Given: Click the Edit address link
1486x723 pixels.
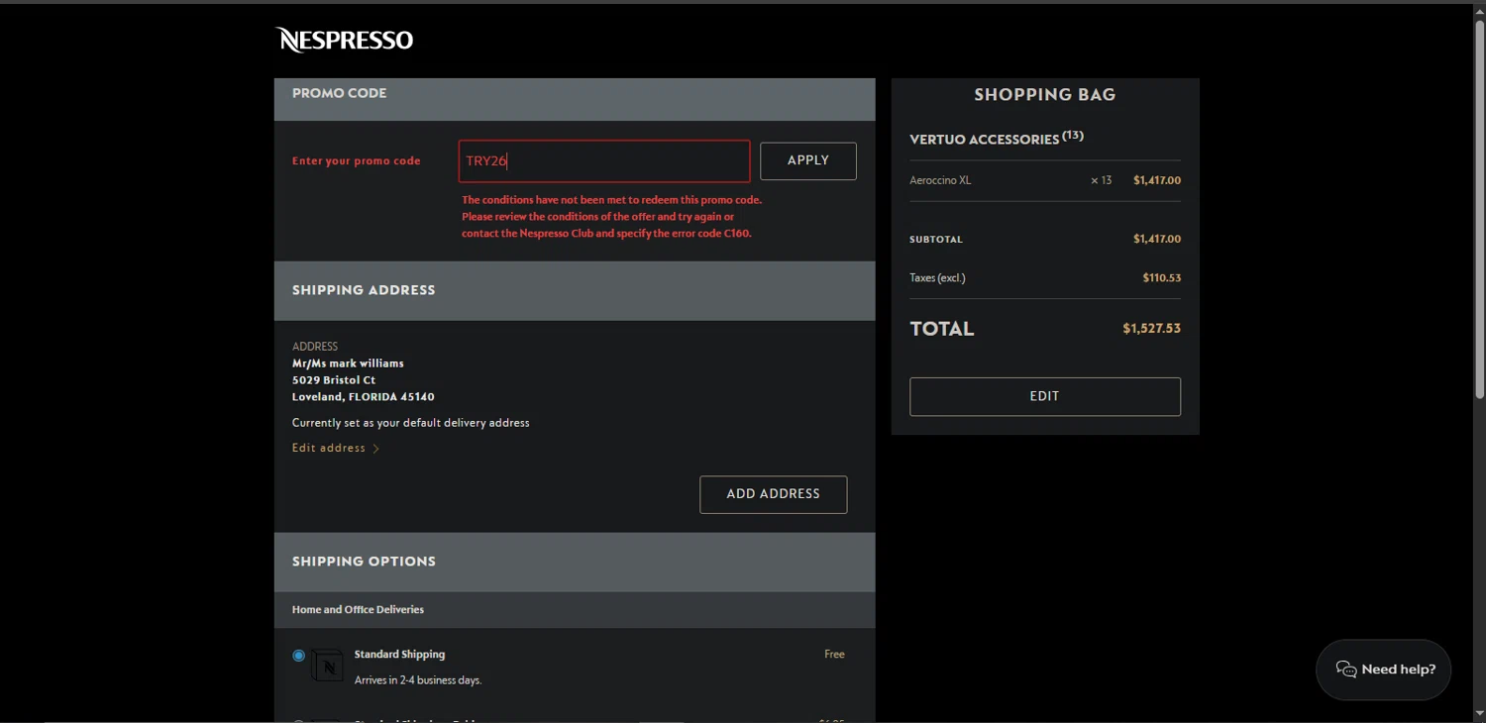Looking at the screenshot, I should click(329, 449).
